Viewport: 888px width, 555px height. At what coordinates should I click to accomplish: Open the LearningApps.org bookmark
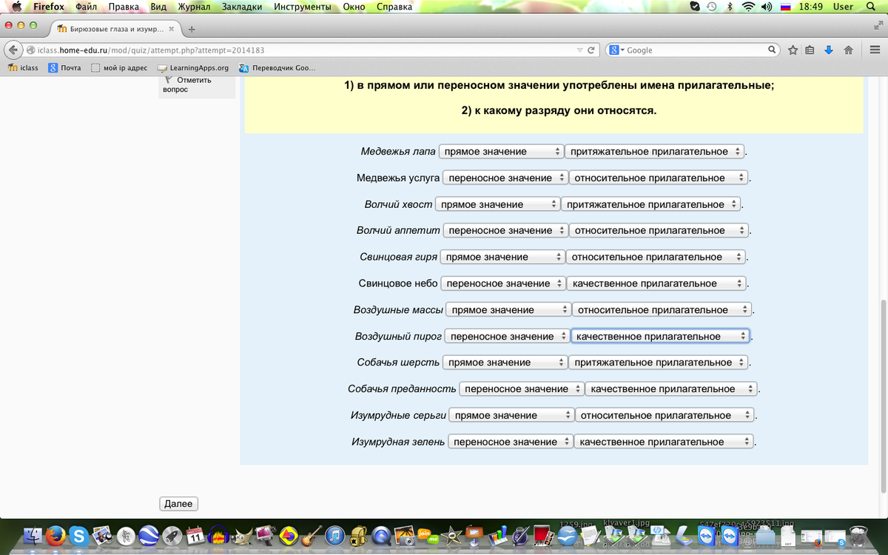tap(193, 68)
